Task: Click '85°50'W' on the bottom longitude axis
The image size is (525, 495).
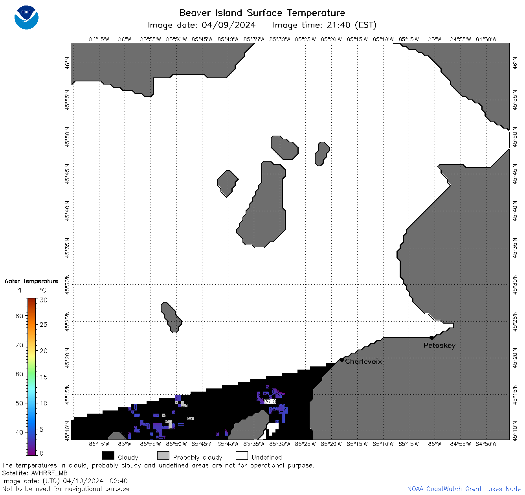Action: (176, 444)
